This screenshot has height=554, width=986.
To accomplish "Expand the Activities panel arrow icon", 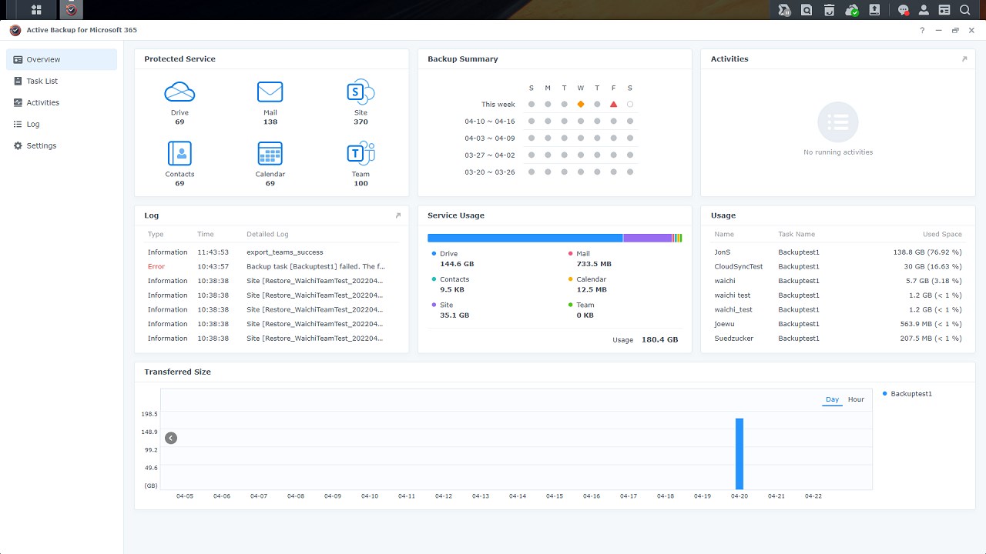I will 964,58.
